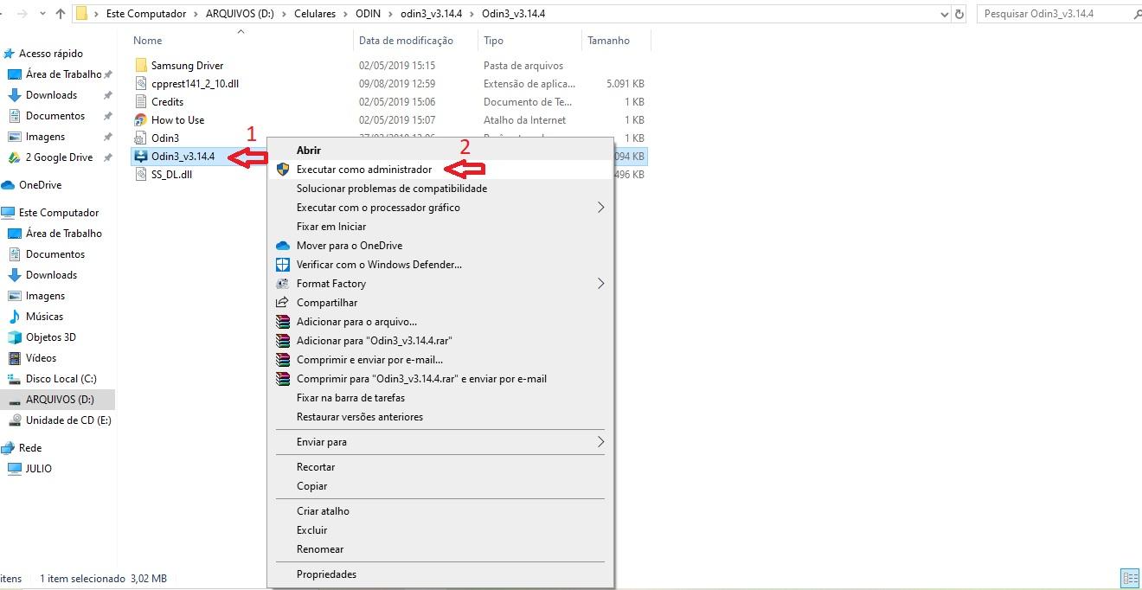This screenshot has height=590, width=1142.
Task: Choose Compartilhar in context menu
Action: click(x=440, y=303)
